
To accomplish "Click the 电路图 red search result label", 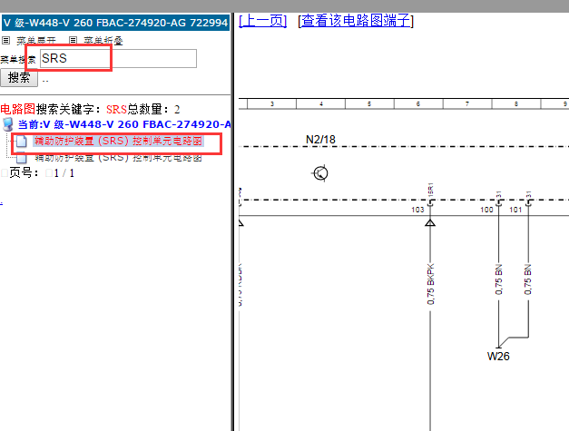I will pyautogui.click(x=18, y=109).
